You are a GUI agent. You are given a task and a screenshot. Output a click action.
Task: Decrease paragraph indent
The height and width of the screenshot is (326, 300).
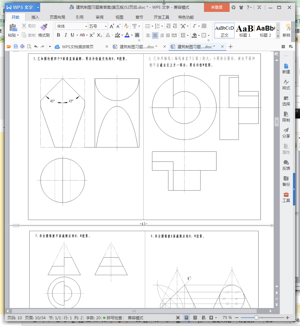click(169, 26)
